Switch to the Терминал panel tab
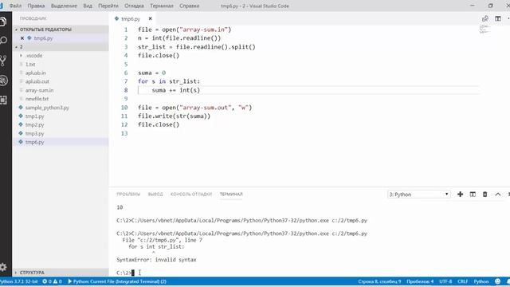Screen dimensions: 510x287 point(231,195)
